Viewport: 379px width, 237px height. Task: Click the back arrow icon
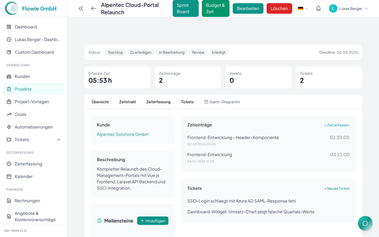93,8
